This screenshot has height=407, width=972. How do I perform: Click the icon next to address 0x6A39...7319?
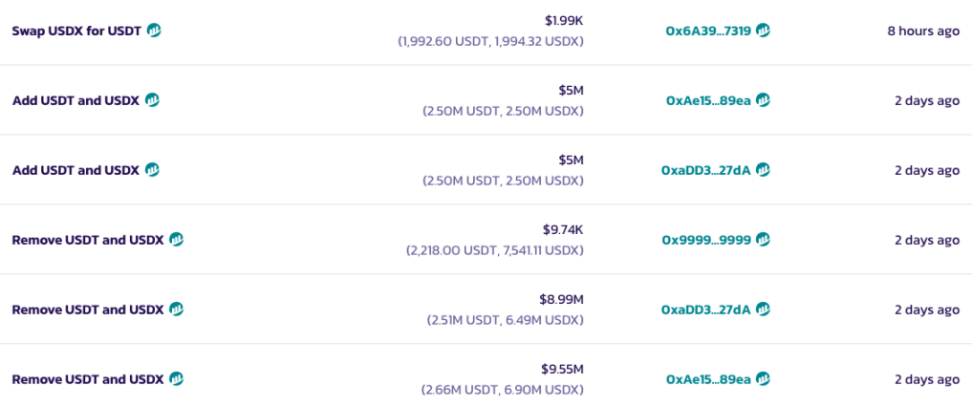(x=763, y=31)
